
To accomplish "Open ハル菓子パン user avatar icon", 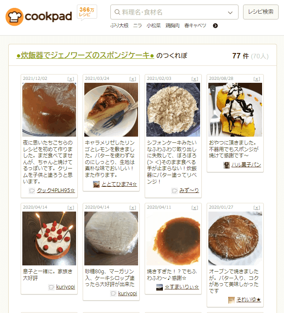I will point(227,165).
